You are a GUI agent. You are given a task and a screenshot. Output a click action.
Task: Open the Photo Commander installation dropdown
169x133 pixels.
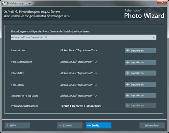coord(83,37)
